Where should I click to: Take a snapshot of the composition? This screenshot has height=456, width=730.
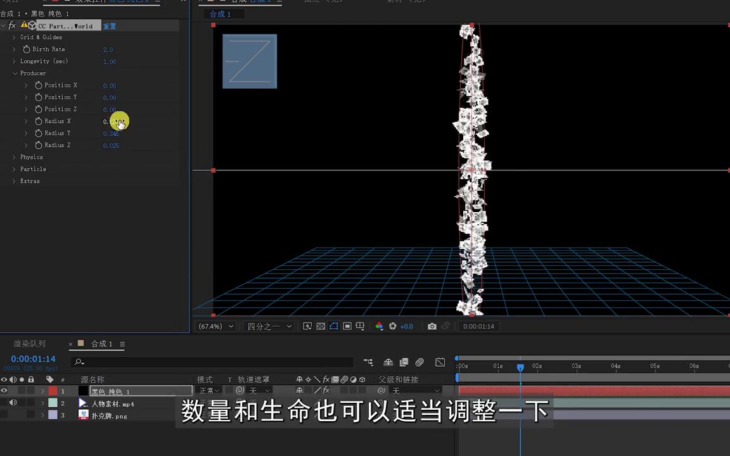tap(432, 326)
